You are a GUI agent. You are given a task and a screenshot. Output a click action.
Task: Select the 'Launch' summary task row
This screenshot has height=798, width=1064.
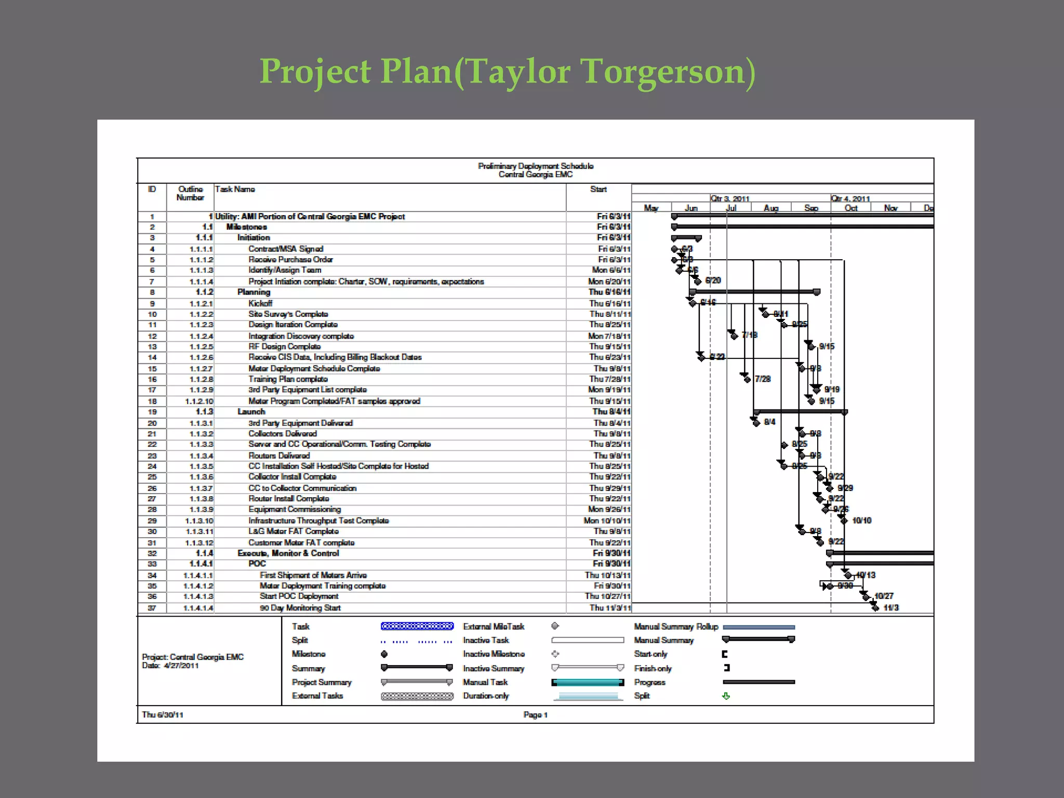tap(384, 411)
